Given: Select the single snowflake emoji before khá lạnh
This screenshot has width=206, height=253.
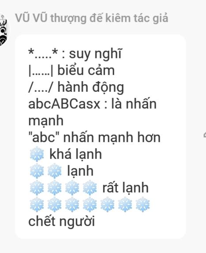Looking at the screenshot, I should tap(37, 154).
